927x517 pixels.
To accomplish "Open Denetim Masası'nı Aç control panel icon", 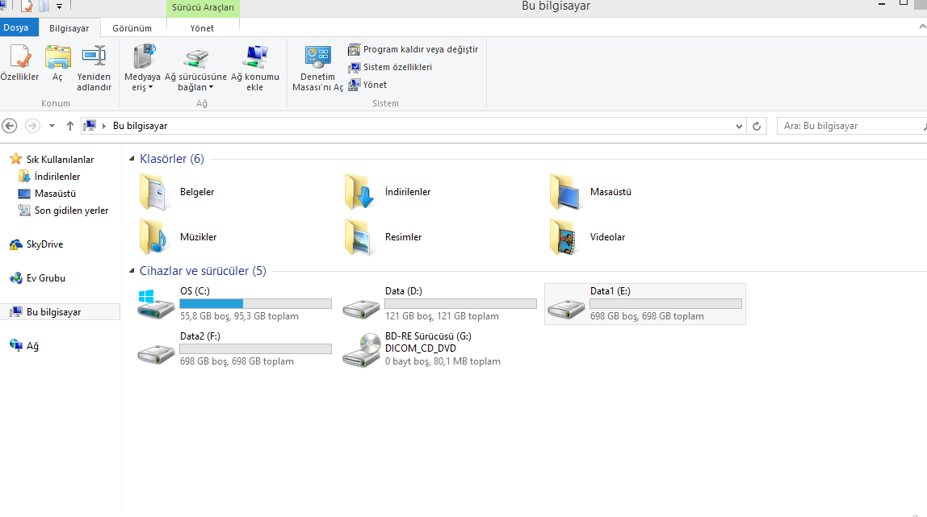I will (x=317, y=56).
